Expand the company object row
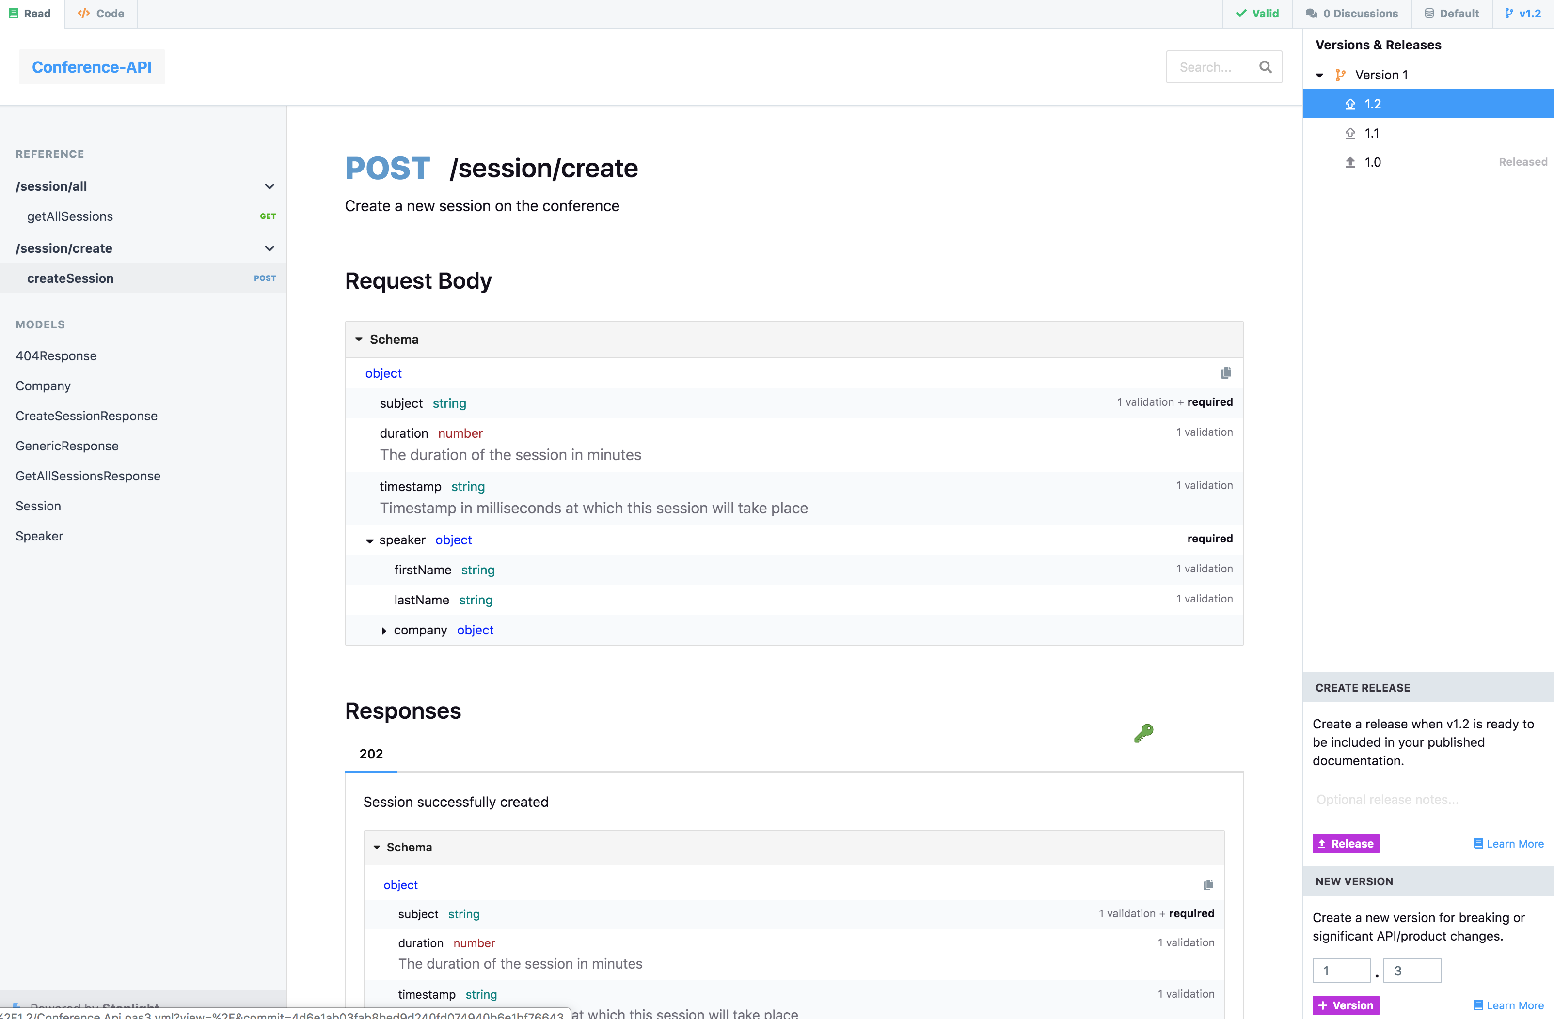Viewport: 1554px width, 1019px height. click(x=384, y=630)
